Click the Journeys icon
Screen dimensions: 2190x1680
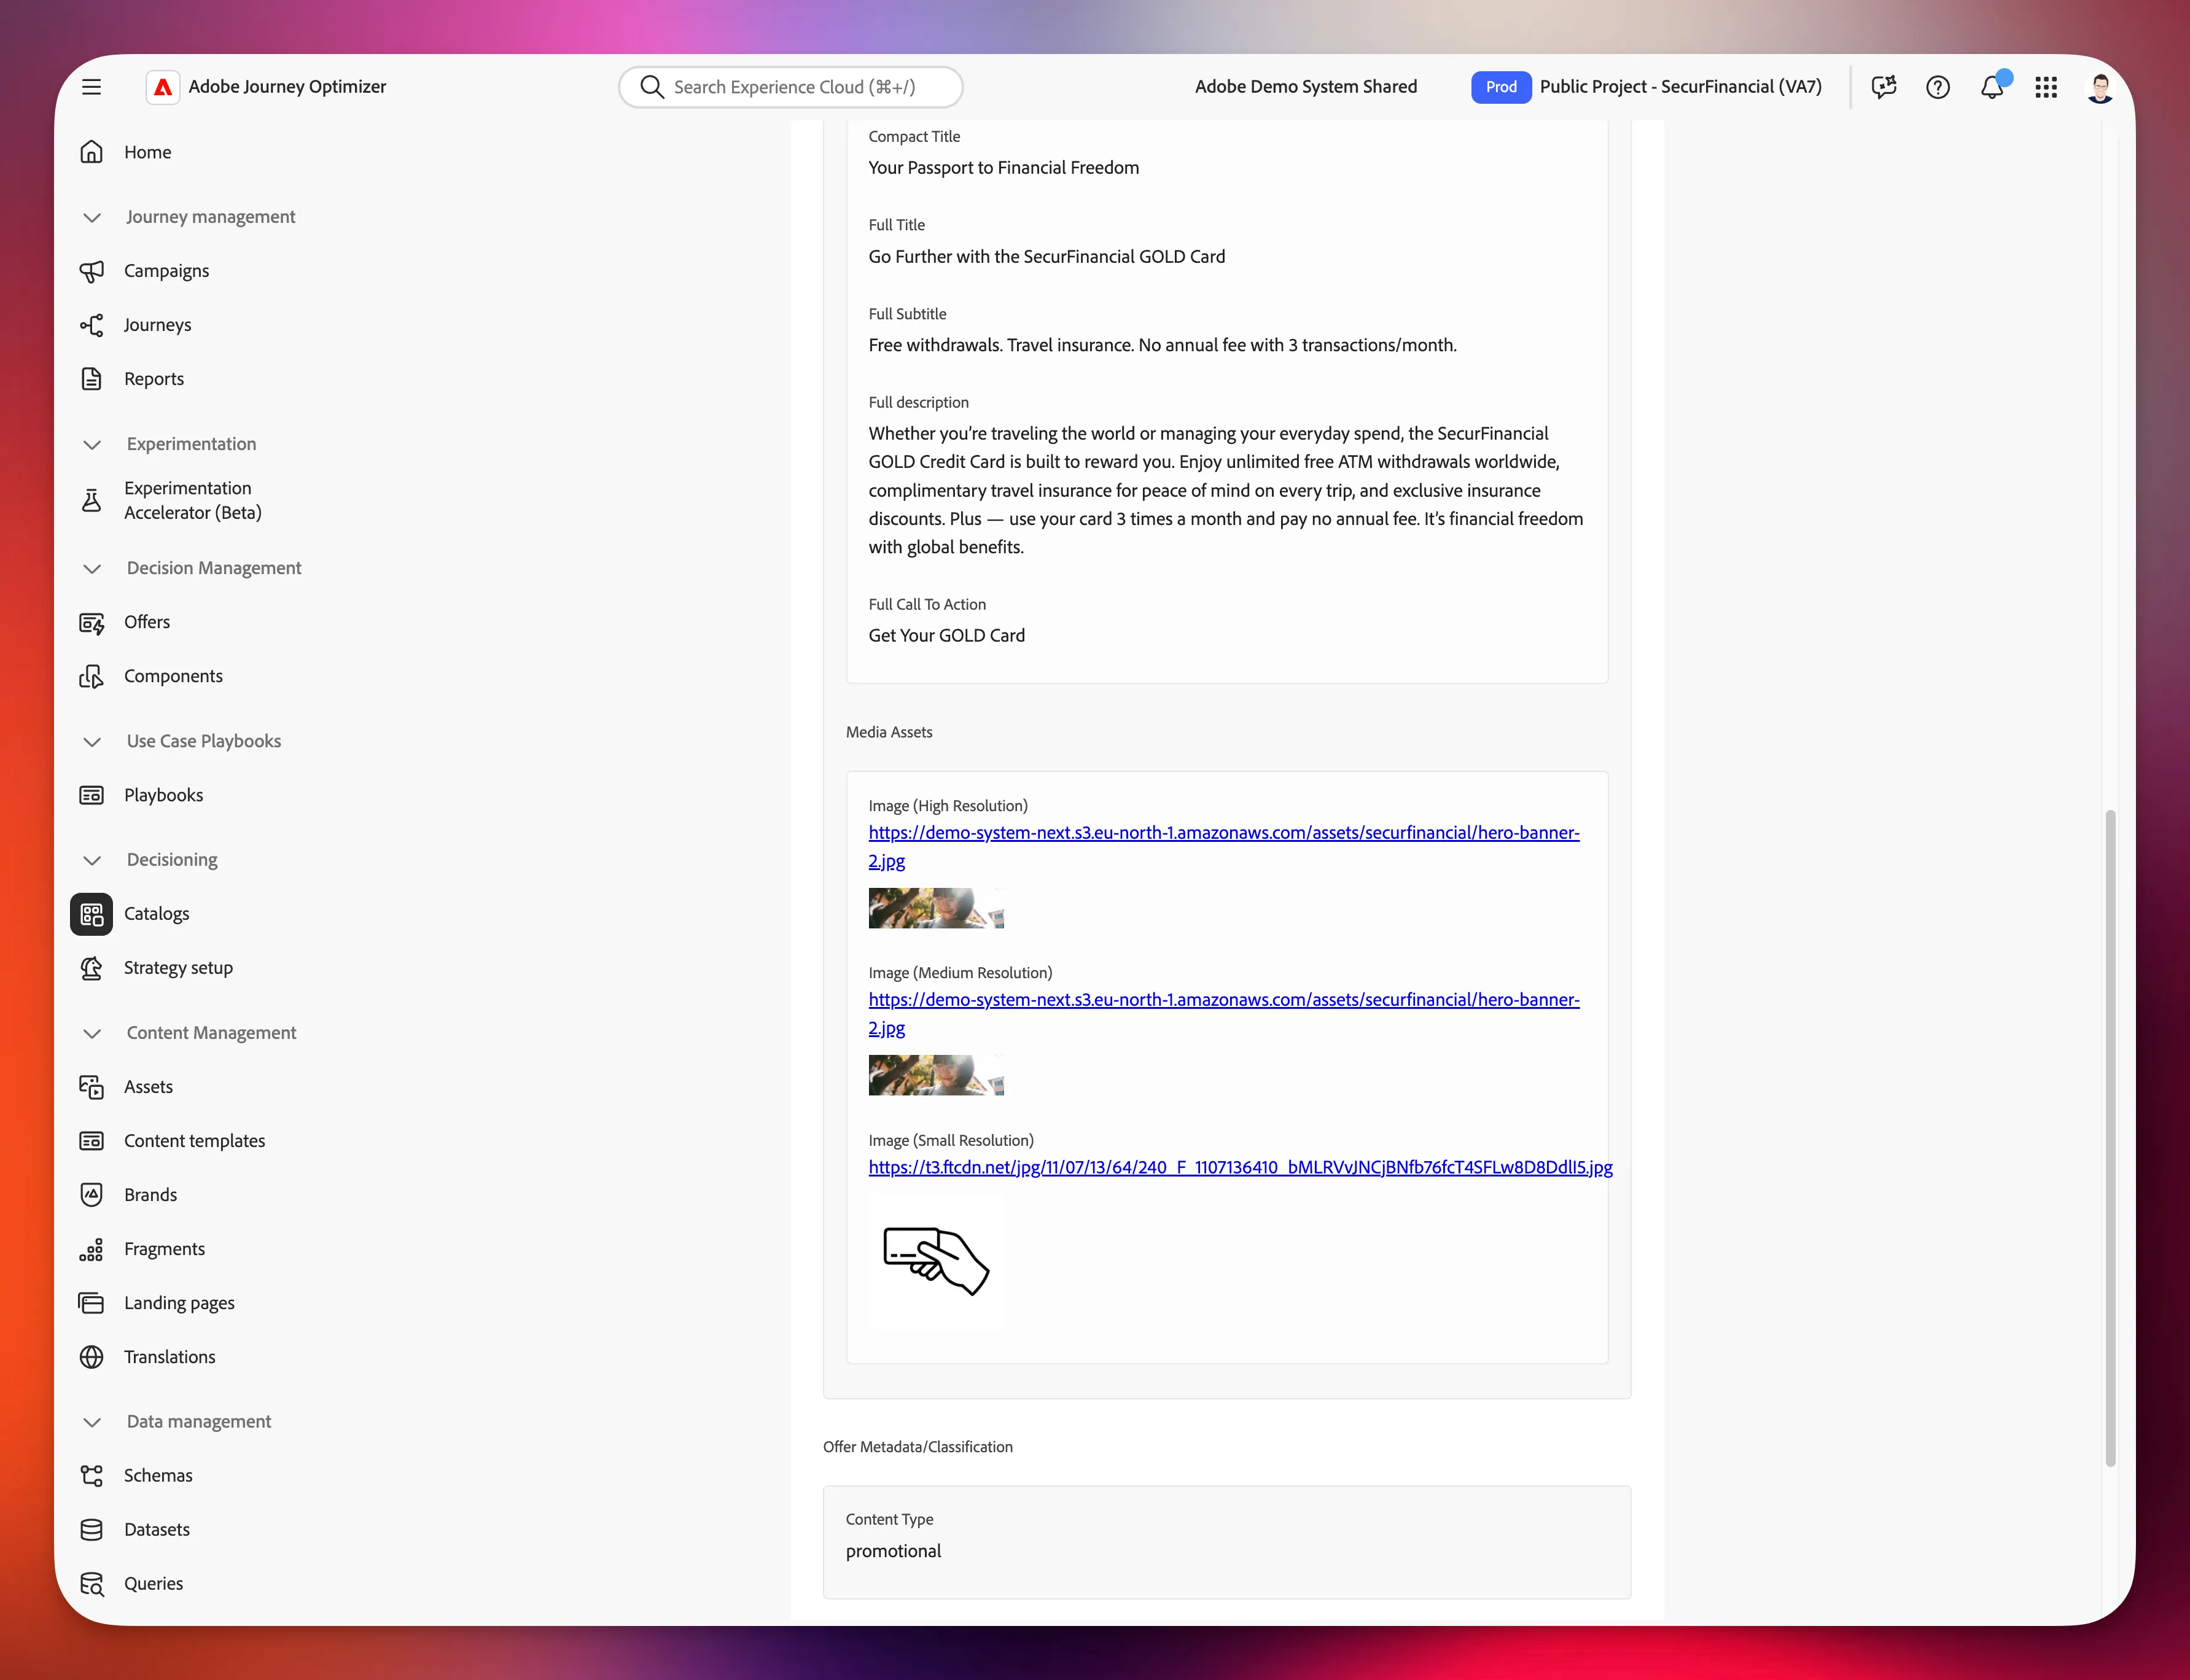[91, 325]
